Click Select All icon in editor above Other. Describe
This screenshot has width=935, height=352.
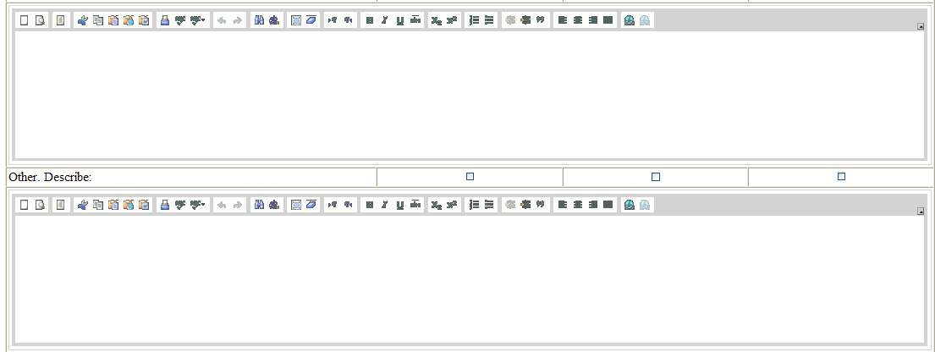click(x=296, y=20)
